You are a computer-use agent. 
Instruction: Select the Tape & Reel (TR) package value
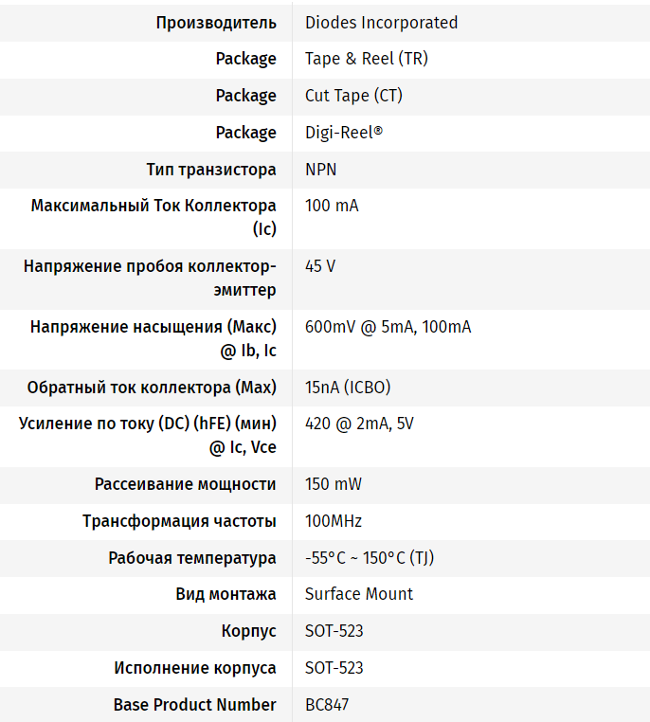(x=366, y=59)
